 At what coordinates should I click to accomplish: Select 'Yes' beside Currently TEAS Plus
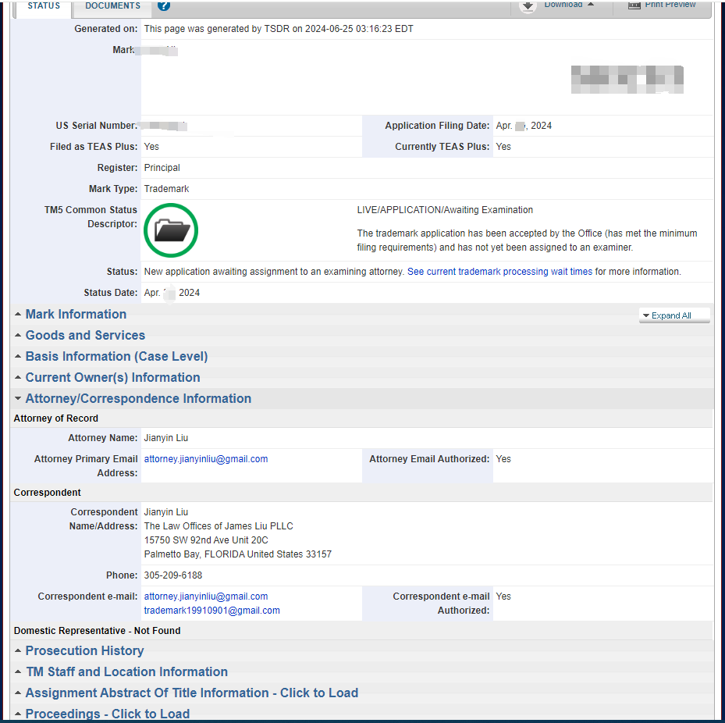503,147
